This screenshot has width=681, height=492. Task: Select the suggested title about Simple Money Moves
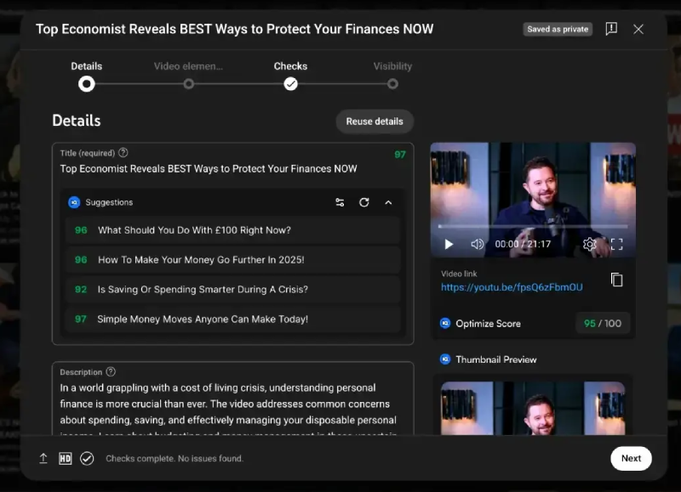click(x=230, y=319)
